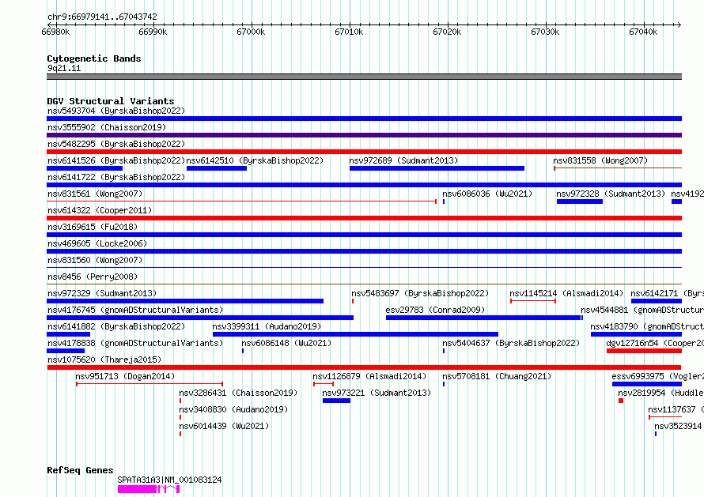Open the nsv6141722 (ByrskaBishop2022) variant label
The width and height of the screenshot is (704, 497).
click(x=116, y=177)
